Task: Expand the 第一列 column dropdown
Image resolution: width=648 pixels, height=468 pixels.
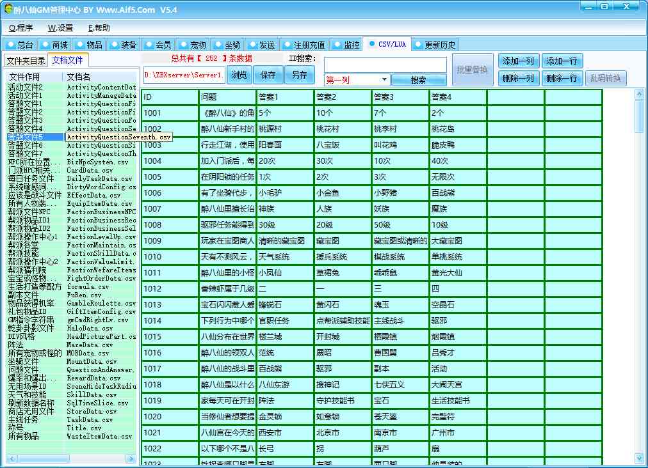Action: [x=384, y=80]
